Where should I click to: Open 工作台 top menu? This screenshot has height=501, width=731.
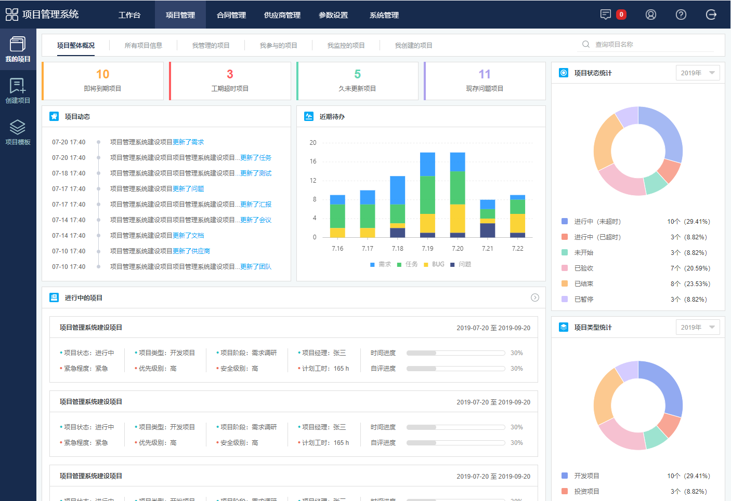[x=129, y=15]
